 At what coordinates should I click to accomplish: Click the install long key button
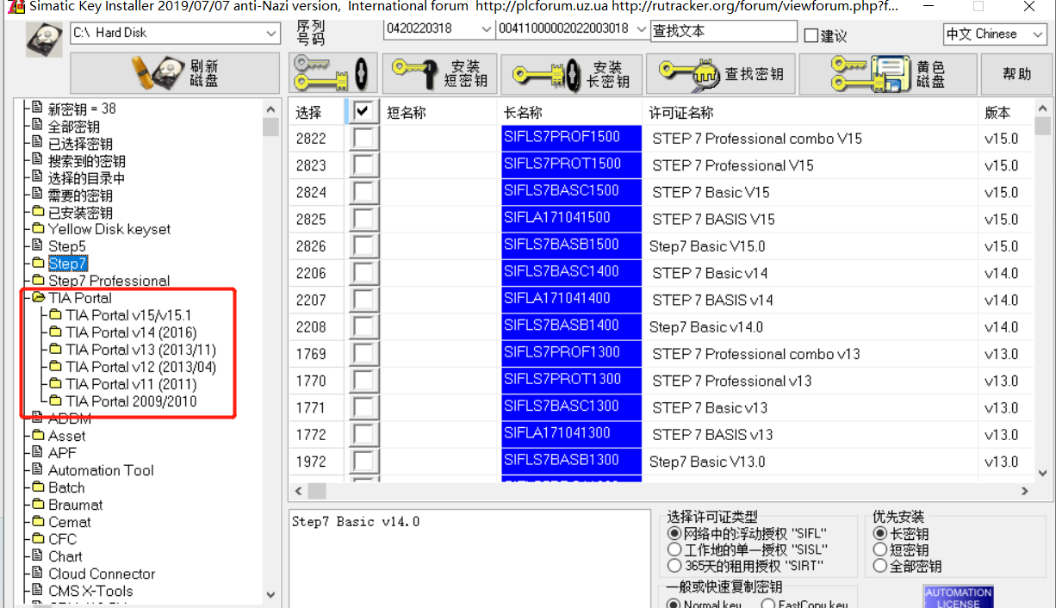click(571, 73)
